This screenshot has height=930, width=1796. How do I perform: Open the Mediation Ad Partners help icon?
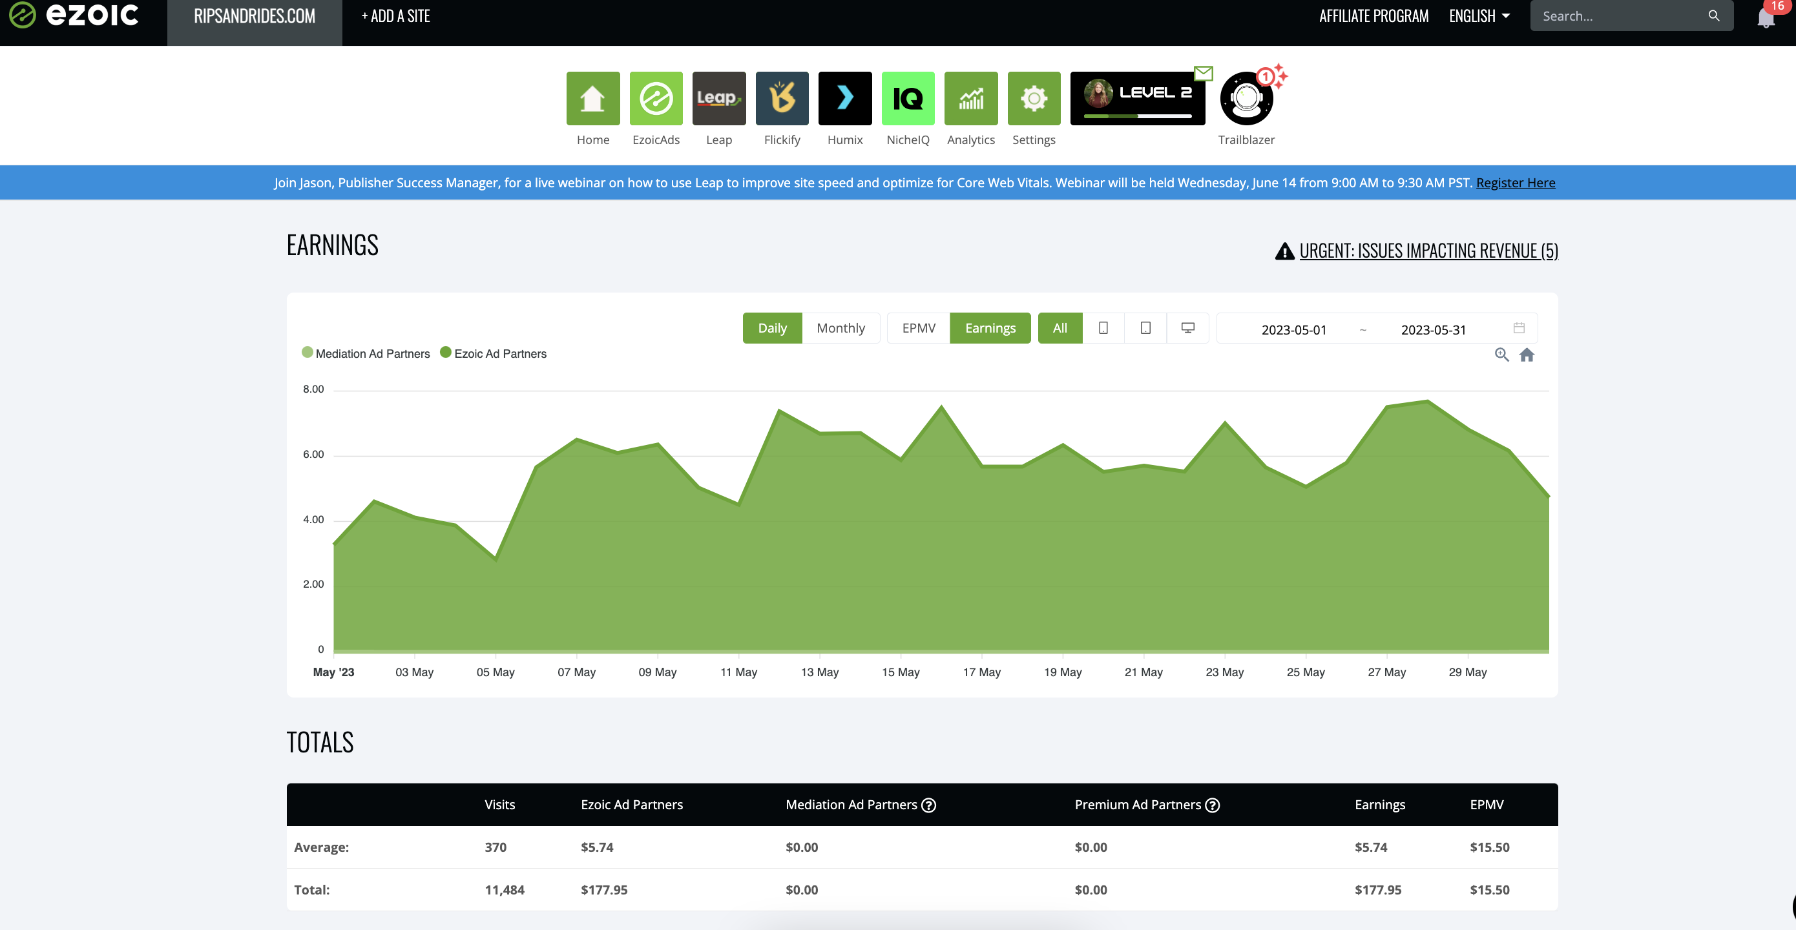pyautogui.click(x=928, y=805)
